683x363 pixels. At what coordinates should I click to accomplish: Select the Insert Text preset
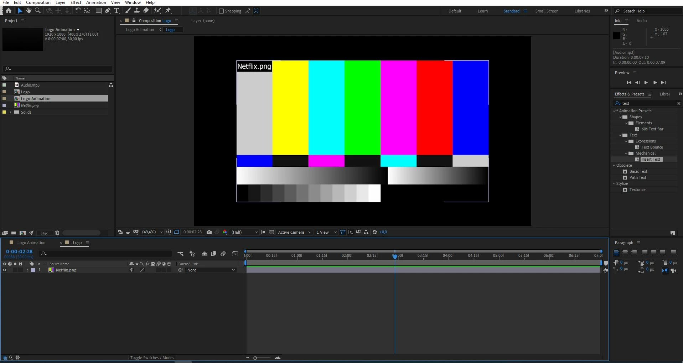(x=651, y=159)
